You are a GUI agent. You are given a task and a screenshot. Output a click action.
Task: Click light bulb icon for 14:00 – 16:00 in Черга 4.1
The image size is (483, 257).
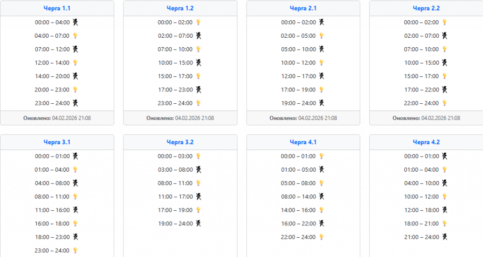[322, 210]
